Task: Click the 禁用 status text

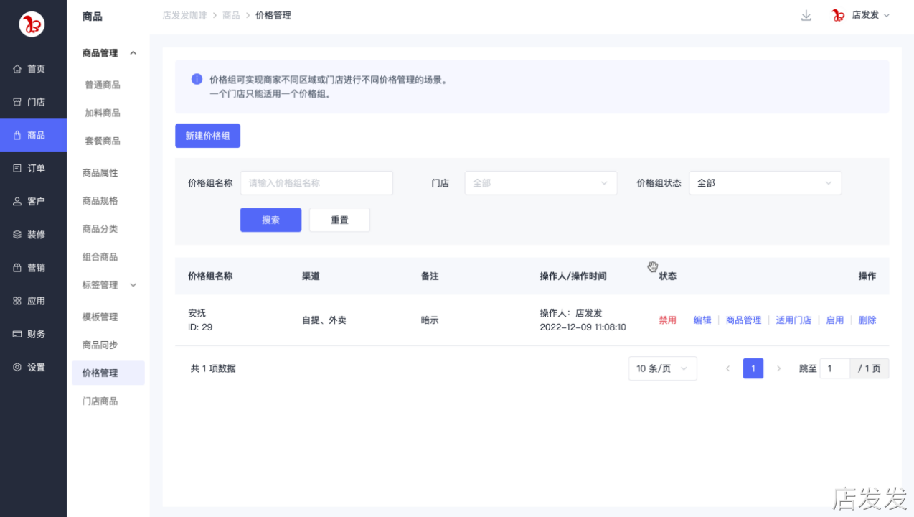Action: tap(668, 320)
